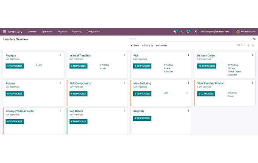The height and width of the screenshot is (163, 258).
Task: Open the Receipts card kebab menu
Action: click(61, 55)
